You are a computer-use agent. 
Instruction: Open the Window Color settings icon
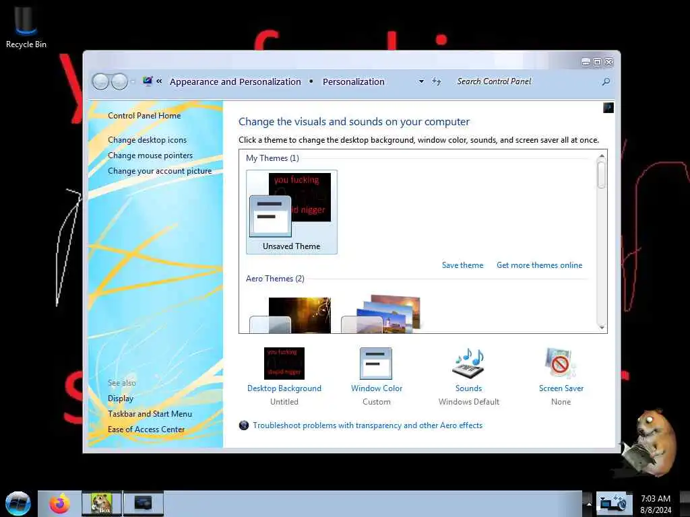pos(376,363)
